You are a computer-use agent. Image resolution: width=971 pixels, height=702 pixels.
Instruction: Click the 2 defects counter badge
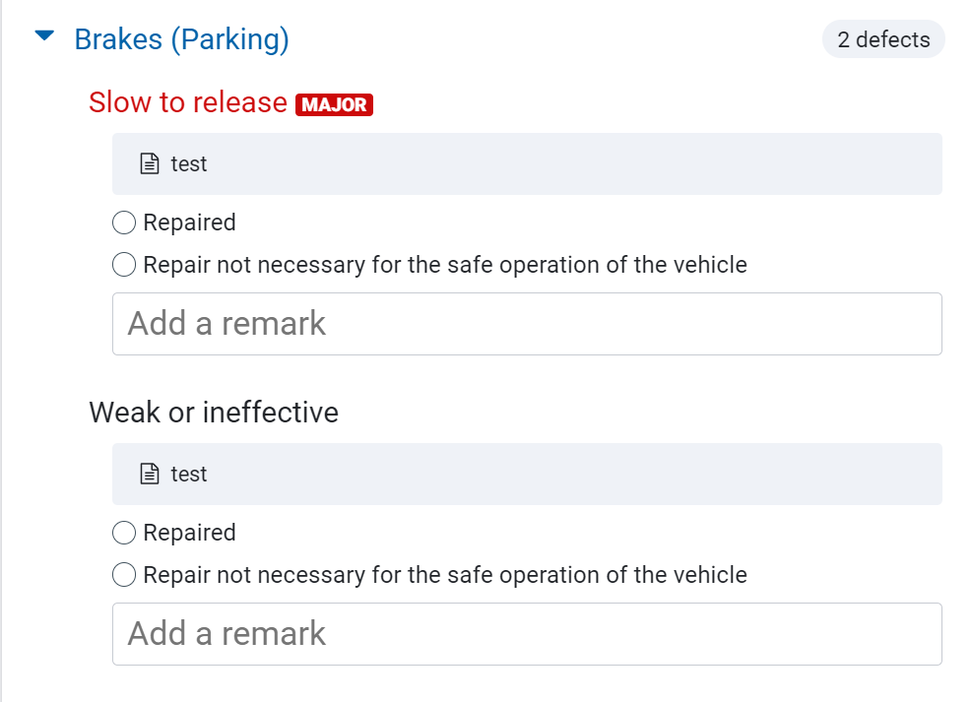tap(882, 39)
